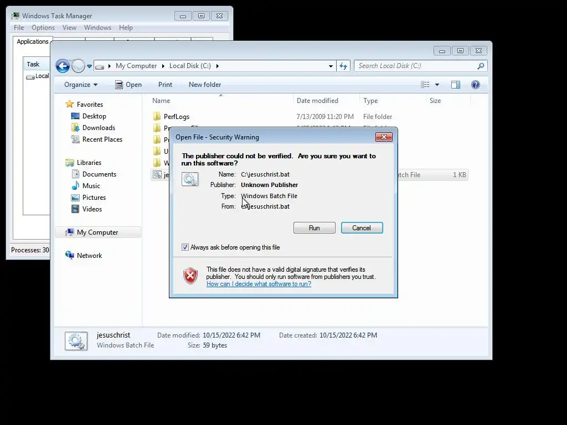The width and height of the screenshot is (567, 425).
Task: Click the PerfLogs folder name
Action: tap(177, 117)
